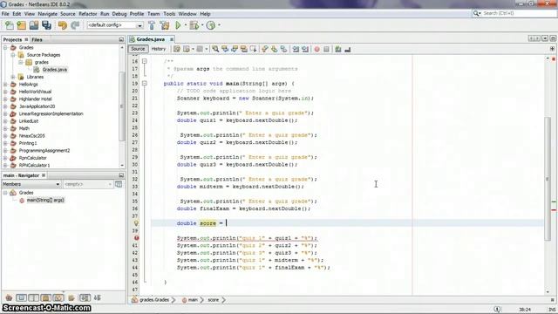The width and height of the screenshot is (558, 314).
Task: Toggle Fully Qualified Names in Navigator
Action: [x=71, y=297]
